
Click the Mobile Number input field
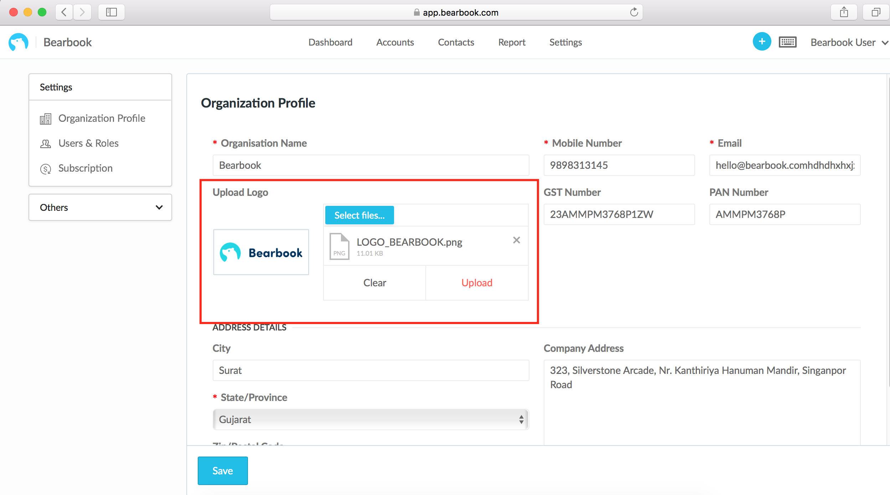pos(619,165)
